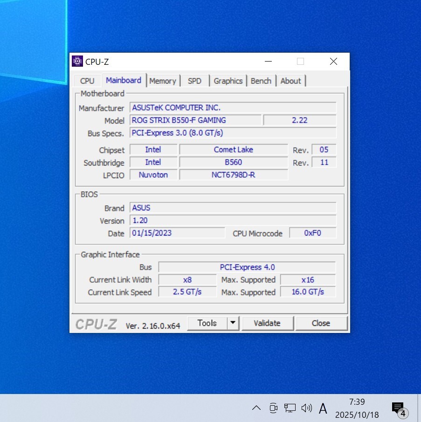This screenshot has width=421, height=422.
Task: Open the Meet Now tray icon
Action: [273, 408]
